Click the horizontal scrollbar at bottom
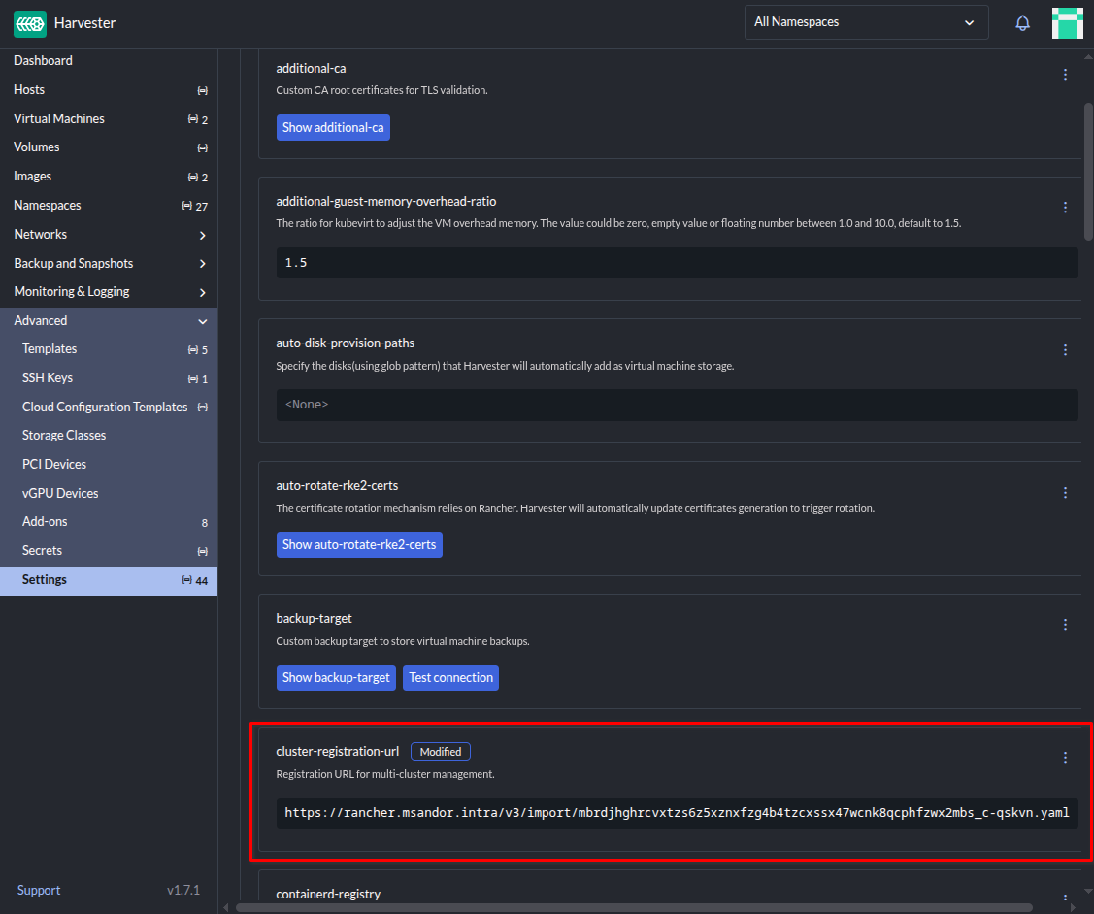Viewport: 1094px width, 914px height. (633, 907)
